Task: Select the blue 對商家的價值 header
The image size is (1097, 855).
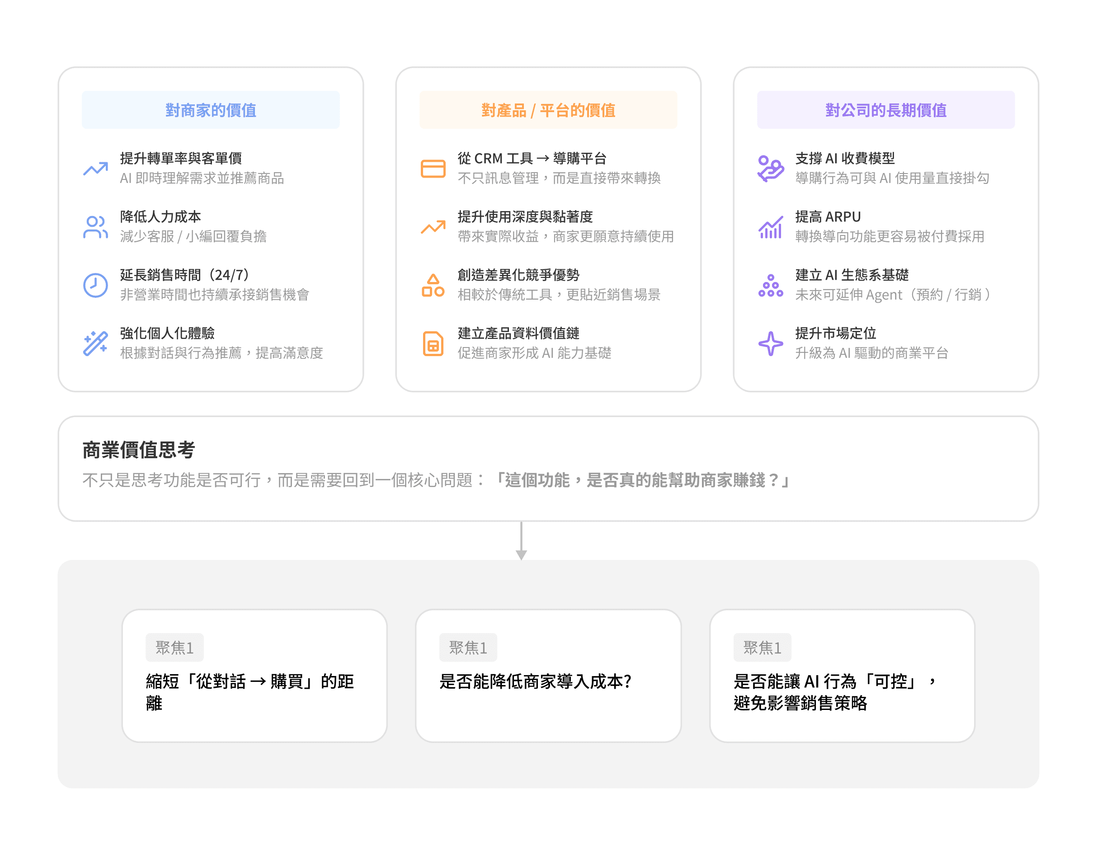Action: click(x=211, y=110)
